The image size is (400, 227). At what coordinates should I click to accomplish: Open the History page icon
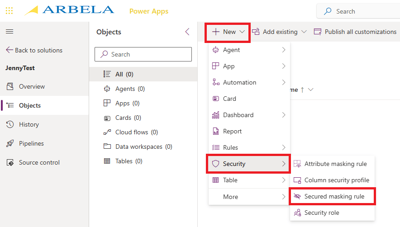[x=10, y=124]
